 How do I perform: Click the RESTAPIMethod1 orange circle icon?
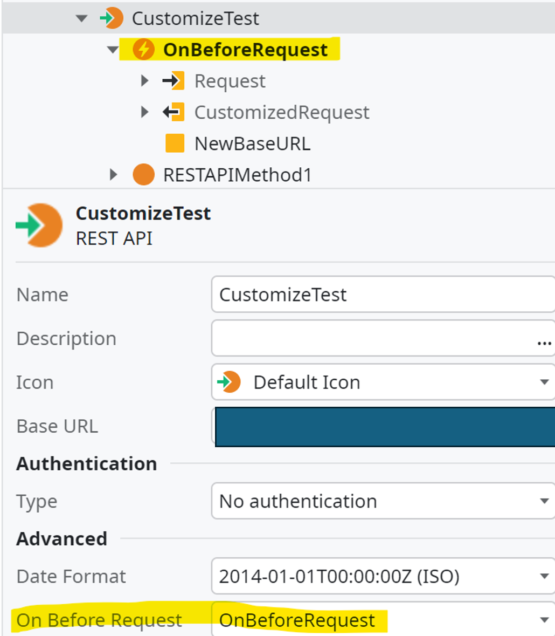[143, 175]
